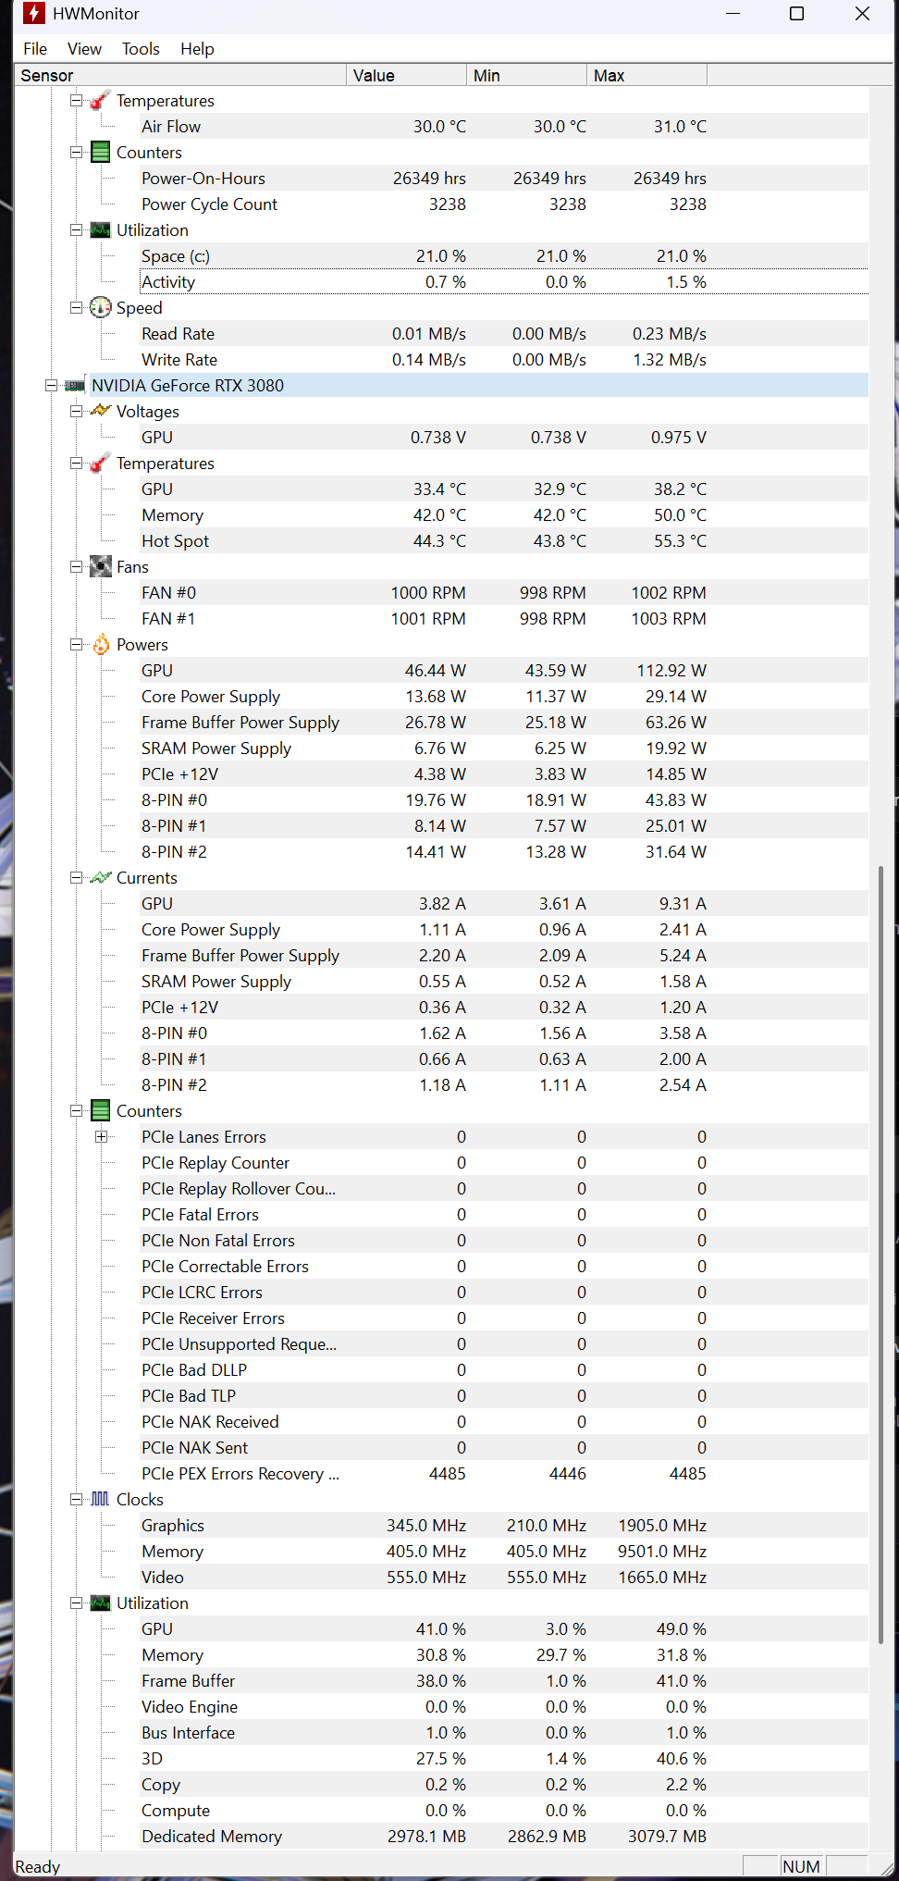Click the 112.92 W GPU max power value
899x1881 pixels.
point(671,671)
